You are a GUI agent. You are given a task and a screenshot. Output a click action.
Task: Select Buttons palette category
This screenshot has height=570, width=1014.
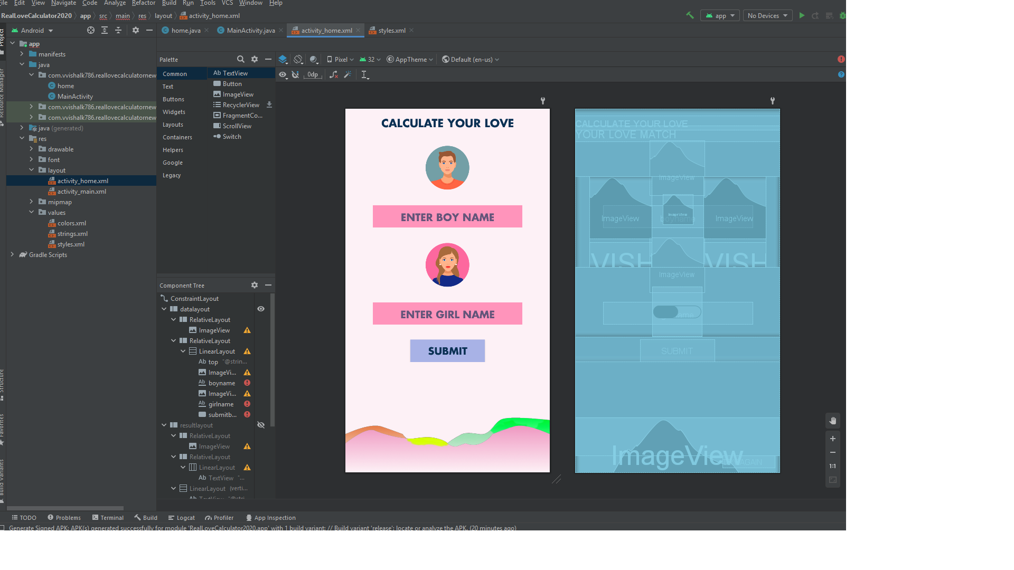pos(173,99)
